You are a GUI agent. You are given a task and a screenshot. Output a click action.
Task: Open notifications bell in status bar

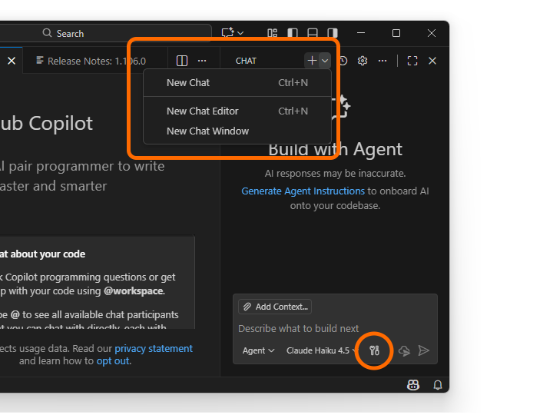(x=438, y=385)
